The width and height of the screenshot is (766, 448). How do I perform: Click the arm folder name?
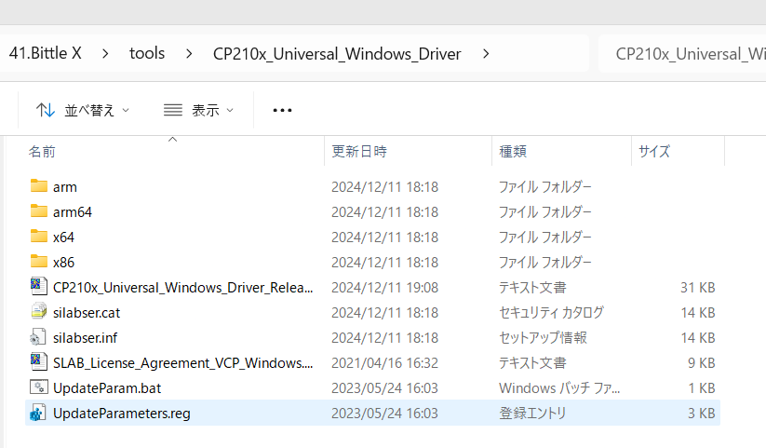[x=65, y=187]
